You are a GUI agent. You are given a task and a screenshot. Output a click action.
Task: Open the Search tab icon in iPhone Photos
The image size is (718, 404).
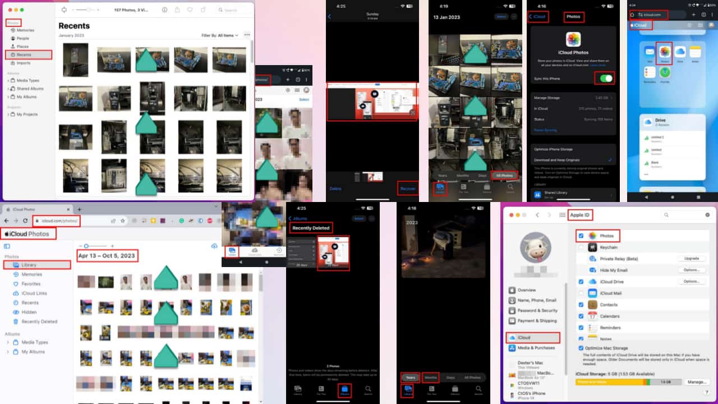368,389
